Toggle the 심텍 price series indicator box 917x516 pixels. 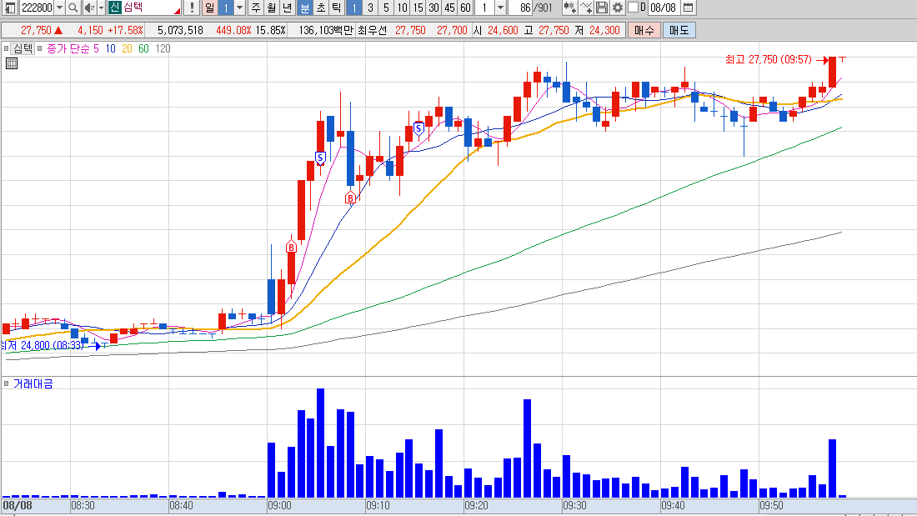pos(7,48)
